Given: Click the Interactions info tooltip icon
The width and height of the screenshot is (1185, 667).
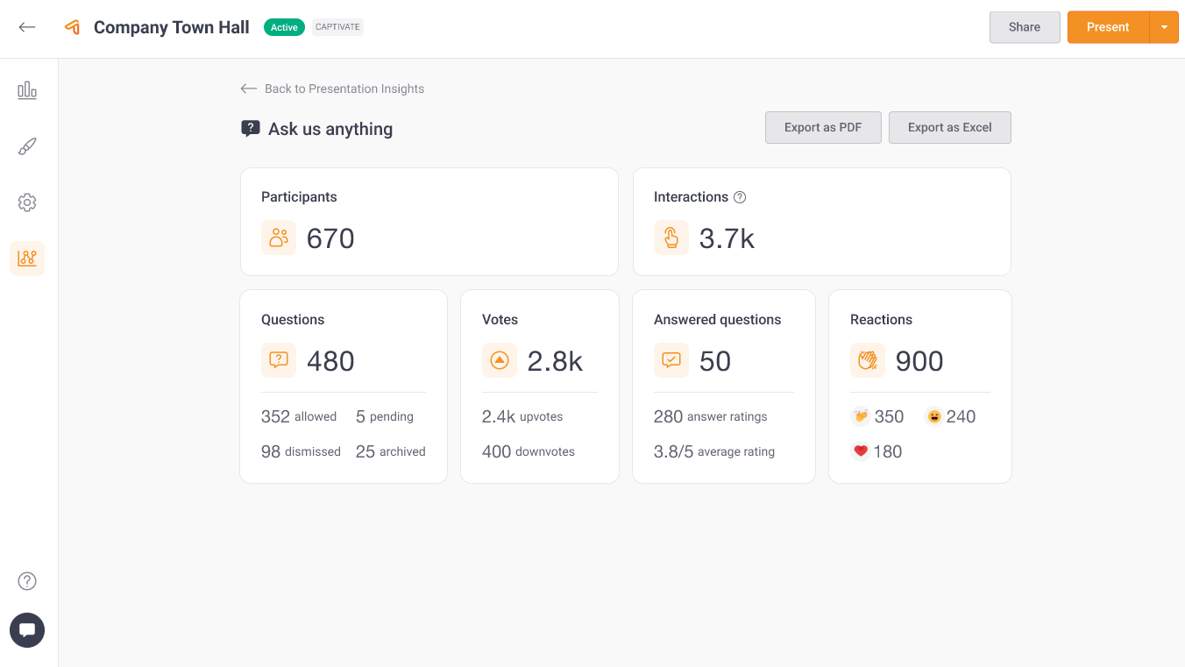Looking at the screenshot, I should tap(740, 197).
